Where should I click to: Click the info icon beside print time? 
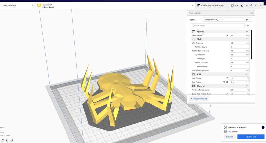click(x=263, y=127)
